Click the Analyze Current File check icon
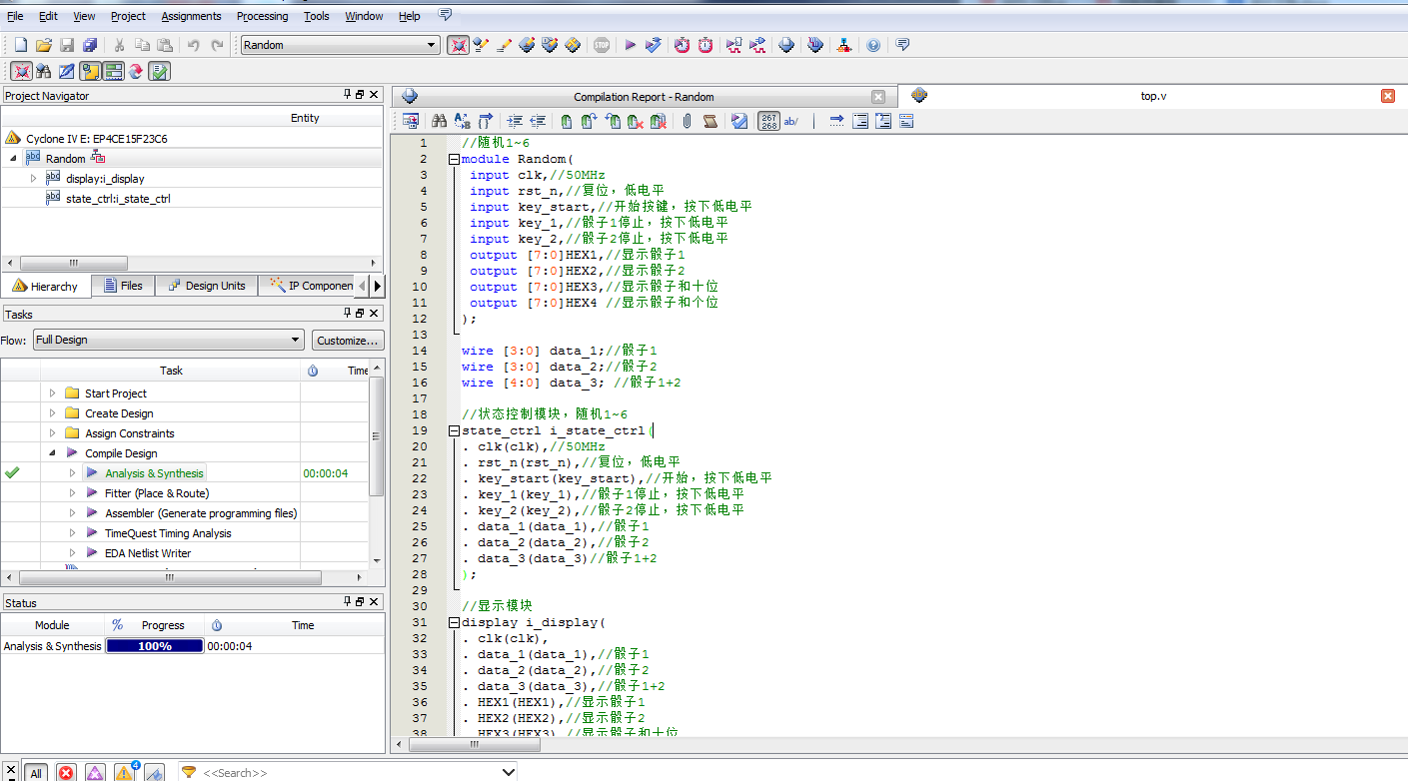1408x781 pixels. [738, 121]
